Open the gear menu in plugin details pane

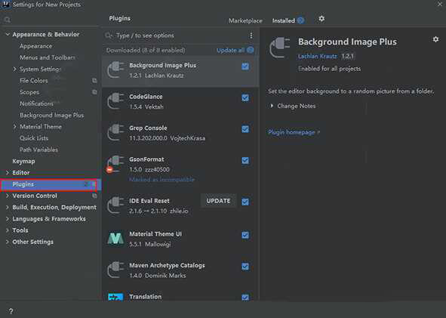pyautogui.click(x=435, y=39)
